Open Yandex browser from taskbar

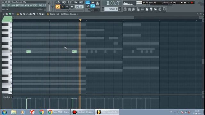click(x=32, y=112)
